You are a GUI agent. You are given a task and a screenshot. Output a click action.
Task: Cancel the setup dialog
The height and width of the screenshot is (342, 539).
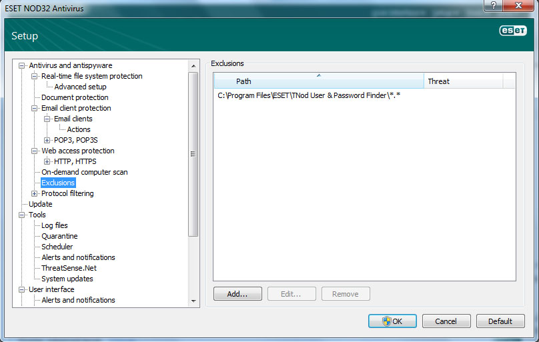pyautogui.click(x=446, y=321)
